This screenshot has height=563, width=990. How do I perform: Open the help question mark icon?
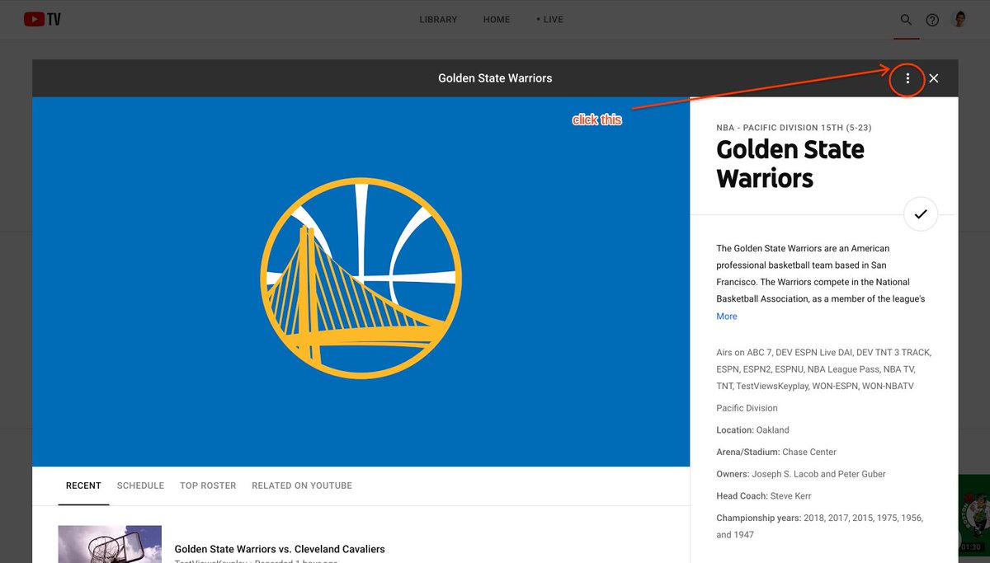[932, 20]
